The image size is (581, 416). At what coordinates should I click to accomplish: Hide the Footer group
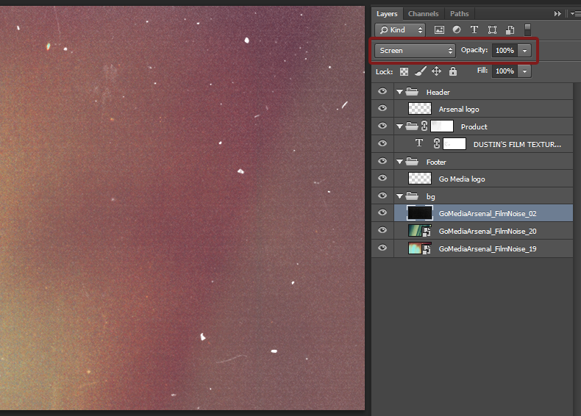click(x=382, y=161)
